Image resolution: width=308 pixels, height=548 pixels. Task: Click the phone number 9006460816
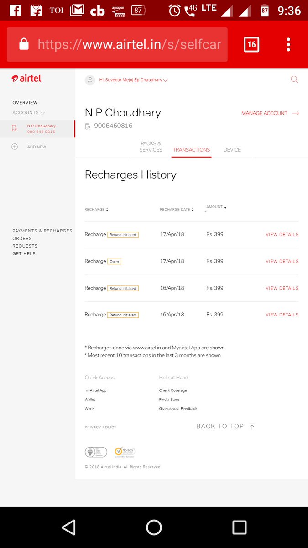coord(113,126)
